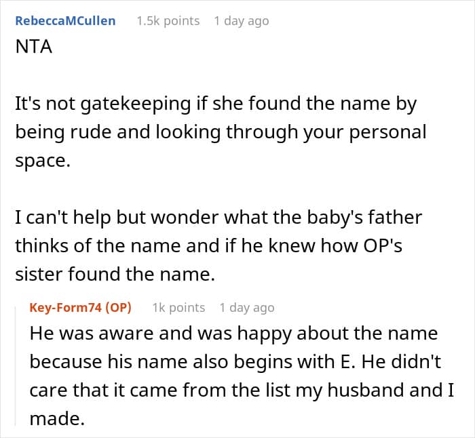Click the line saying name begins with E
The width and height of the screenshot is (475, 438).
[x=235, y=361]
